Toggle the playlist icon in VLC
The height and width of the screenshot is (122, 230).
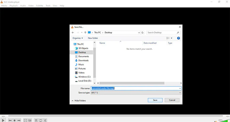36,120
